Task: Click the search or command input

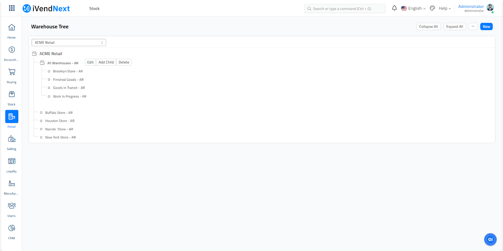Action: (345, 9)
